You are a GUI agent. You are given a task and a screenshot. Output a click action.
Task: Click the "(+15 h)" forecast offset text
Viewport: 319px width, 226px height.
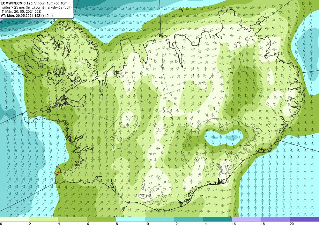[x=47, y=16]
